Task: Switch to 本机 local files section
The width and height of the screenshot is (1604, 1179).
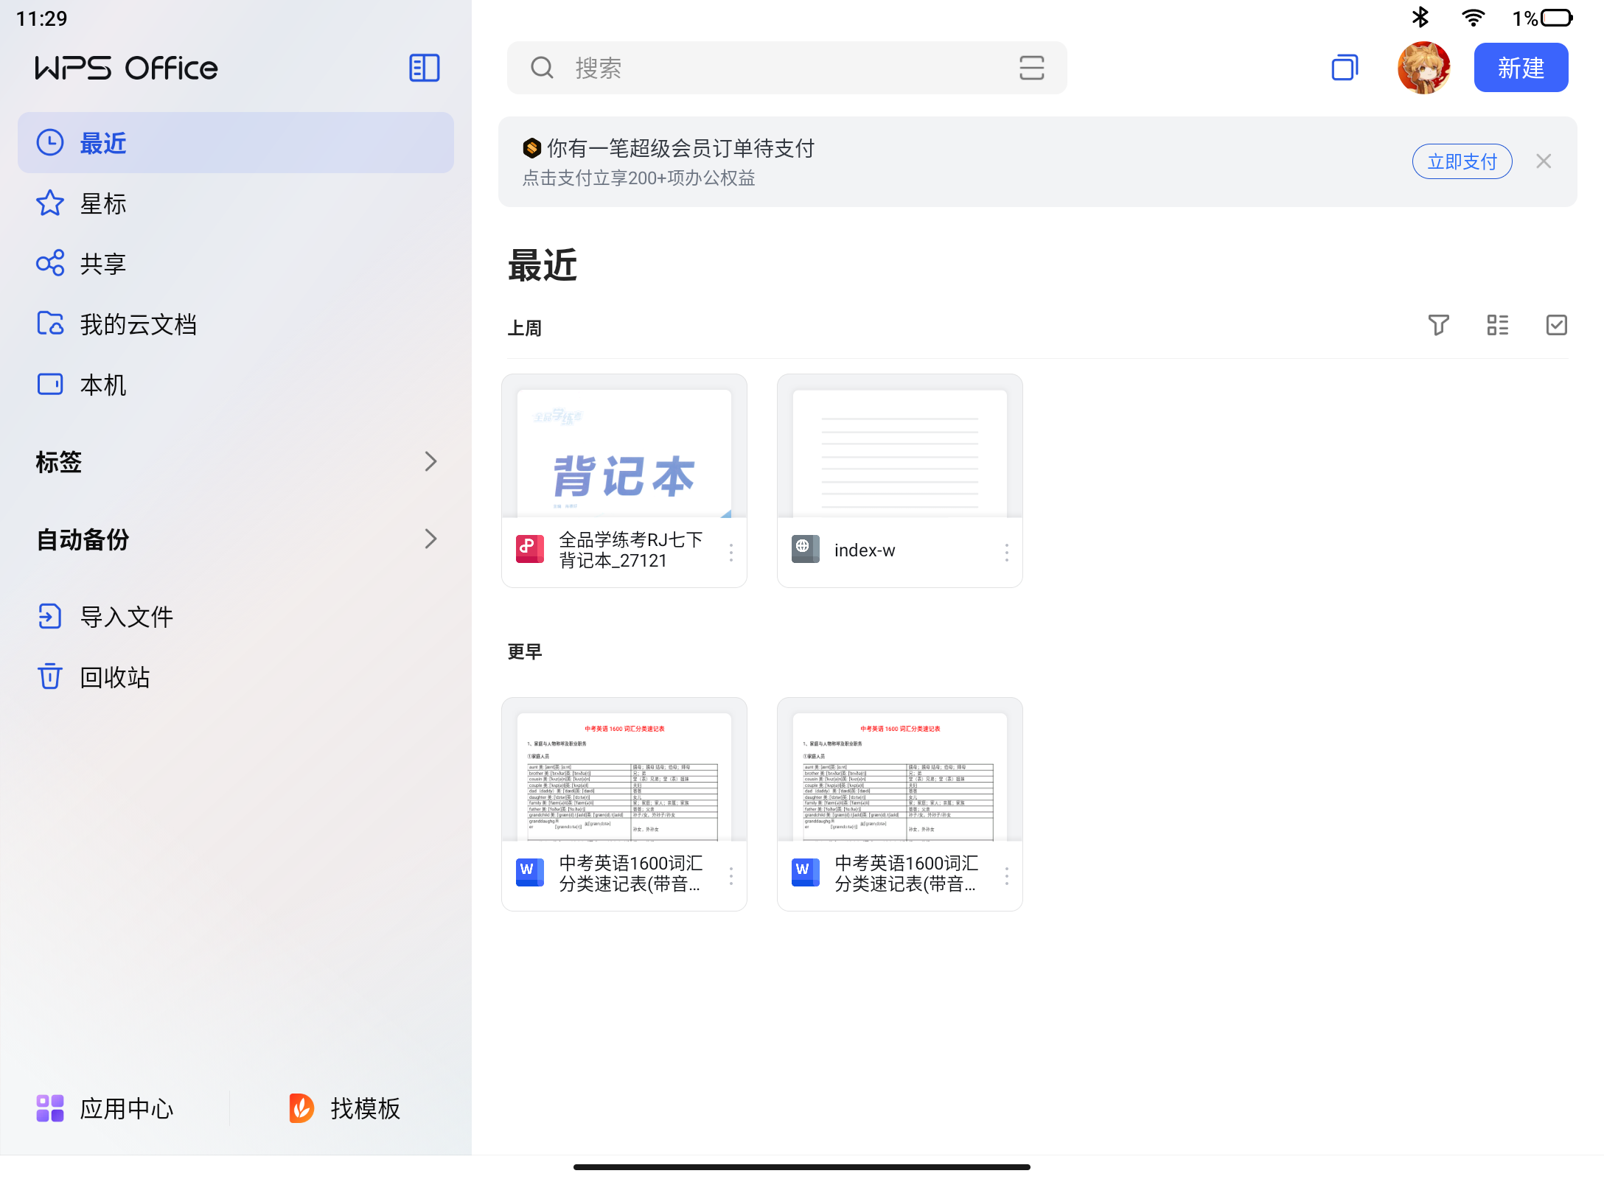Action: (102, 384)
